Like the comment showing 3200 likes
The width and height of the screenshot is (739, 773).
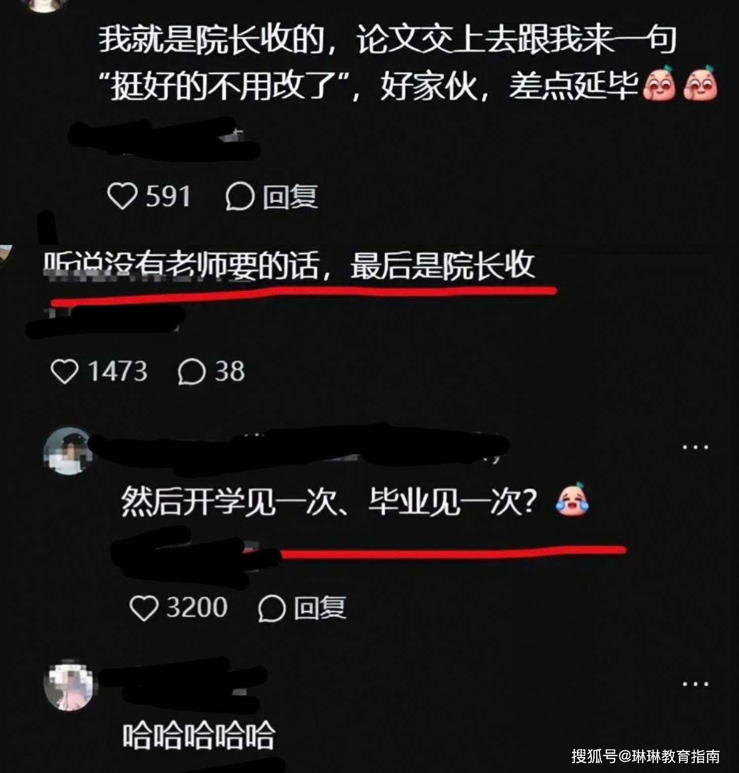(143, 608)
